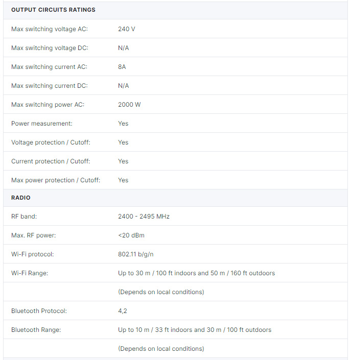Click the Voltage protection / Cutoff label
This screenshot has width=351, height=360.
point(51,142)
